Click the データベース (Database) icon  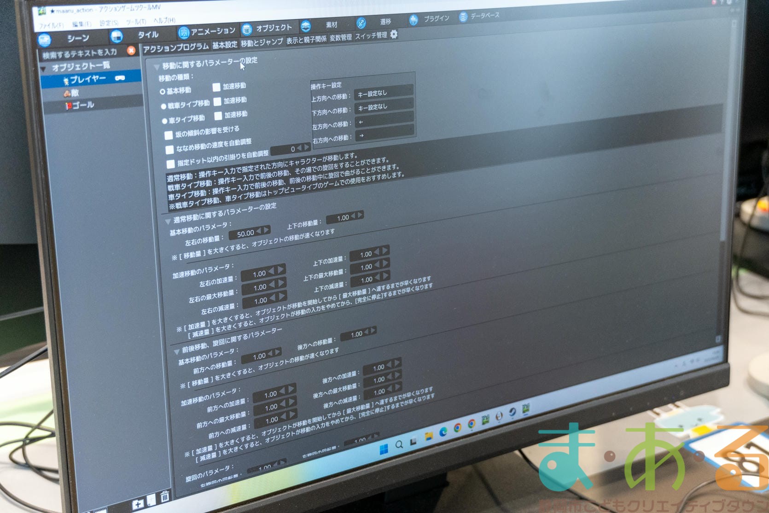[463, 17]
